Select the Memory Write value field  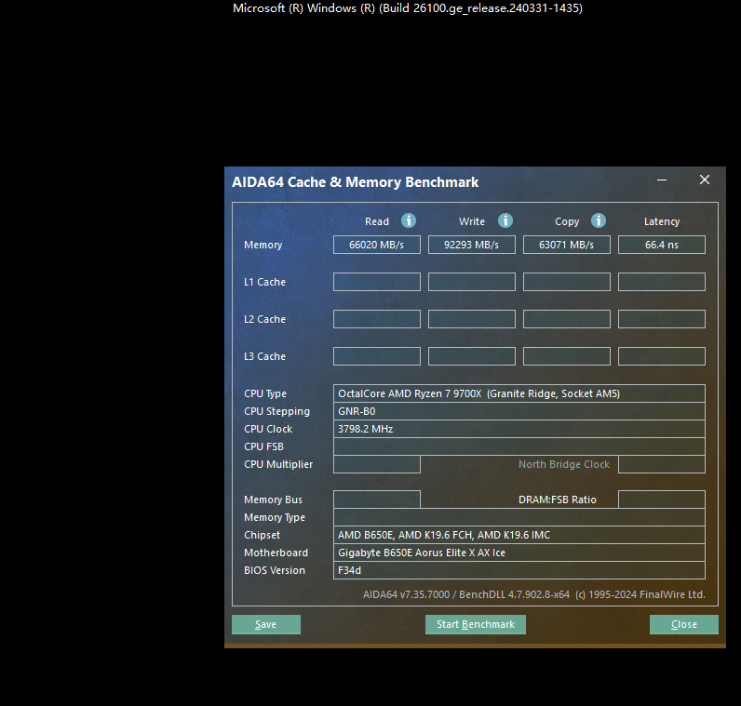tap(472, 245)
